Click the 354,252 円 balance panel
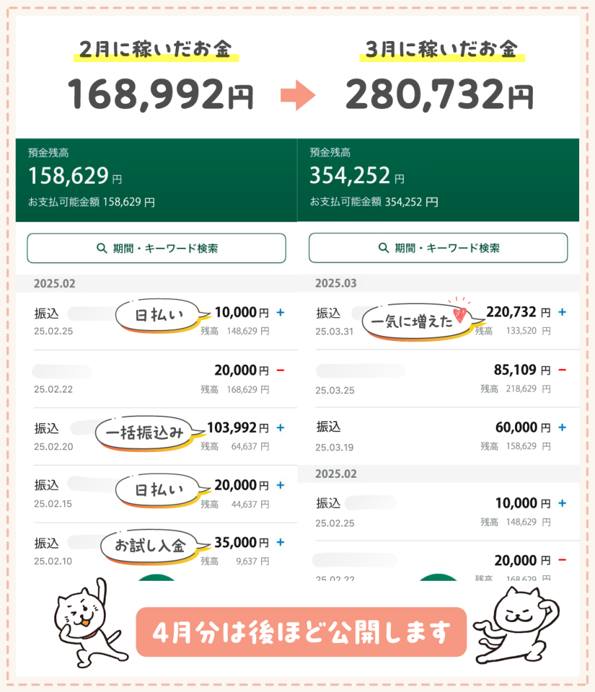Image resolution: width=595 pixels, height=692 pixels. tap(438, 180)
